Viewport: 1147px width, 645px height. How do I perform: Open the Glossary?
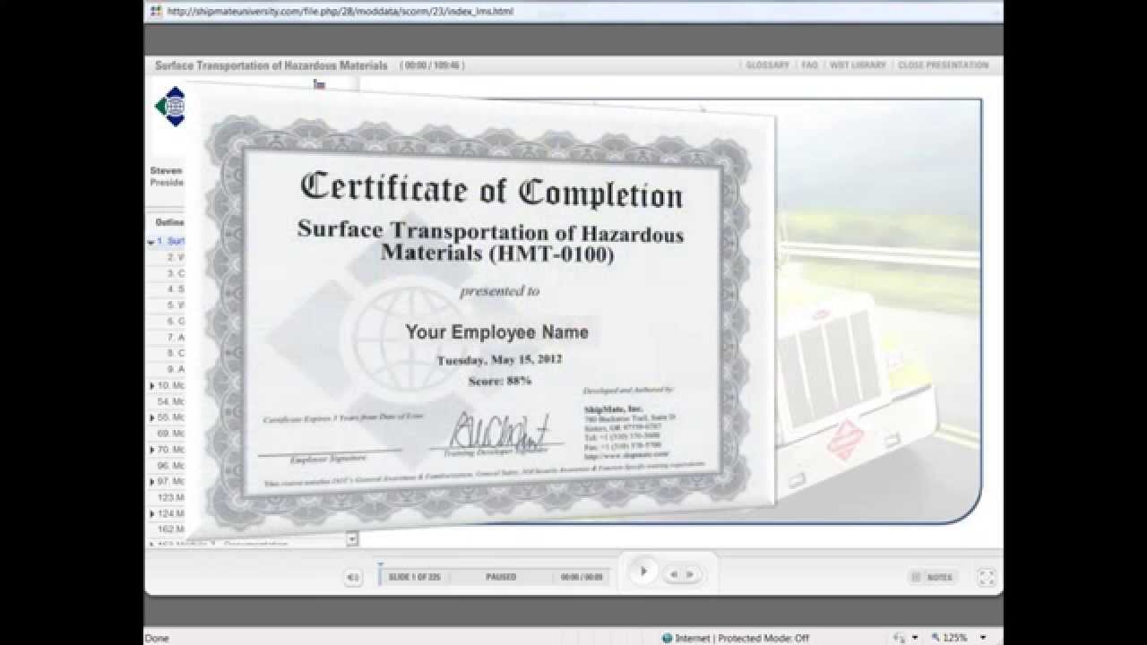(767, 65)
